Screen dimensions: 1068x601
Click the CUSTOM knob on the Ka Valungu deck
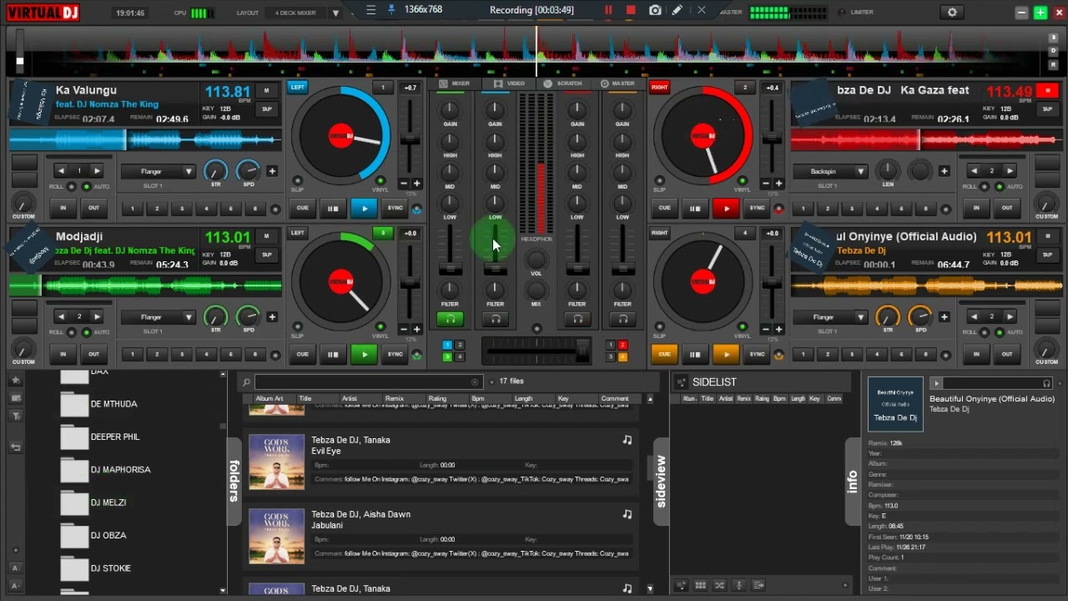click(23, 203)
